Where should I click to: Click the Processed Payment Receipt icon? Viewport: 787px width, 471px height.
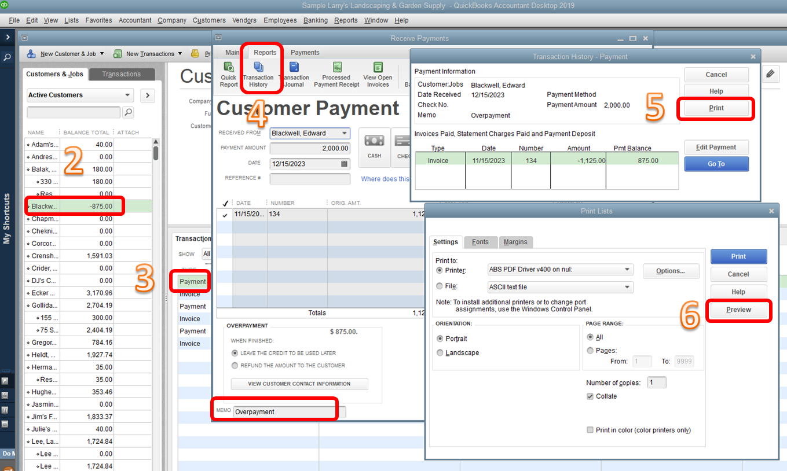pos(336,74)
